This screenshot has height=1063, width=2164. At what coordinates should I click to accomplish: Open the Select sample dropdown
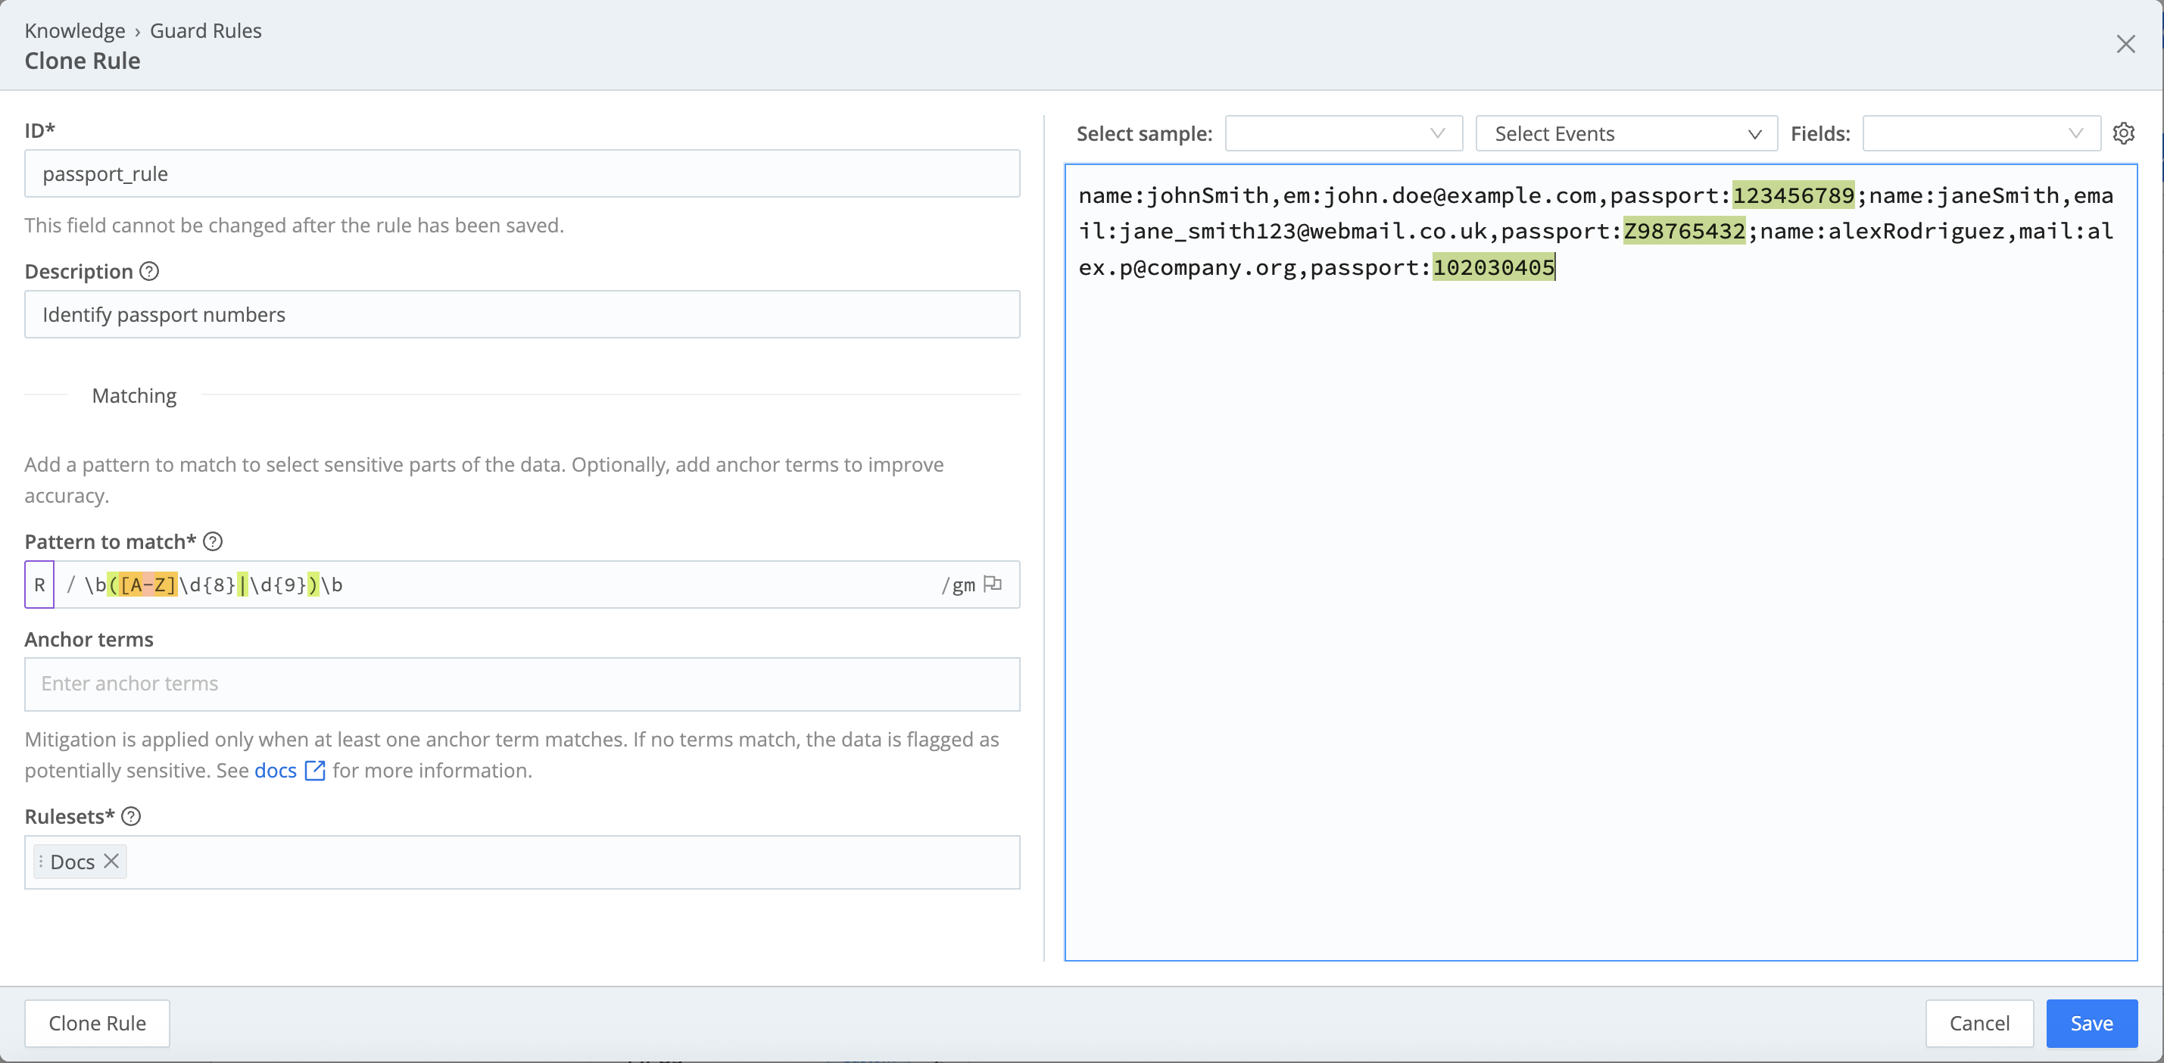pyautogui.click(x=1343, y=133)
